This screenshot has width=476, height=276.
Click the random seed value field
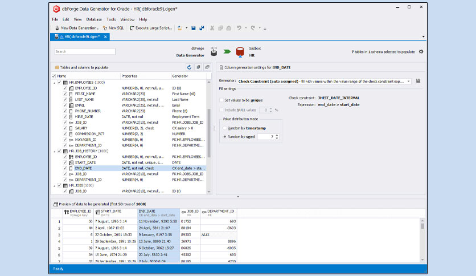(266, 137)
